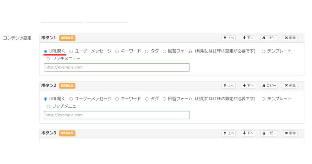
Task: Copy ボタン2 using コピー button
Action: (x=269, y=86)
